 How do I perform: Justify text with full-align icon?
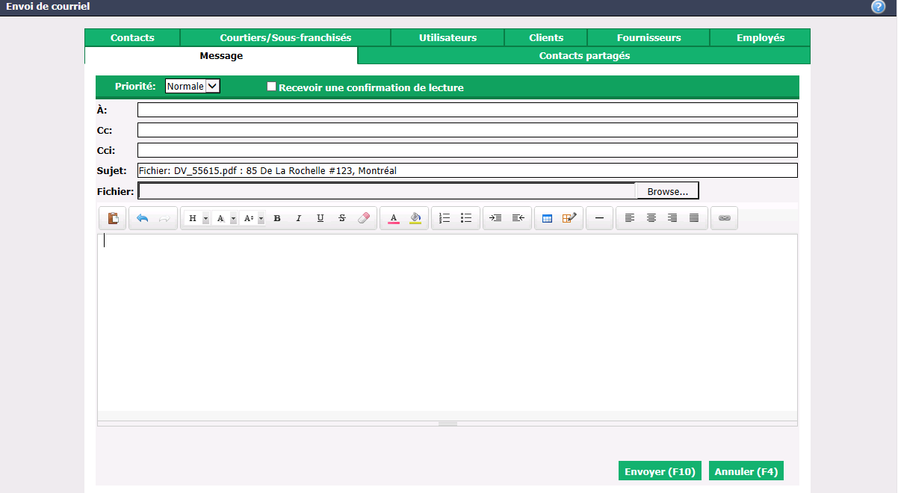(x=694, y=218)
